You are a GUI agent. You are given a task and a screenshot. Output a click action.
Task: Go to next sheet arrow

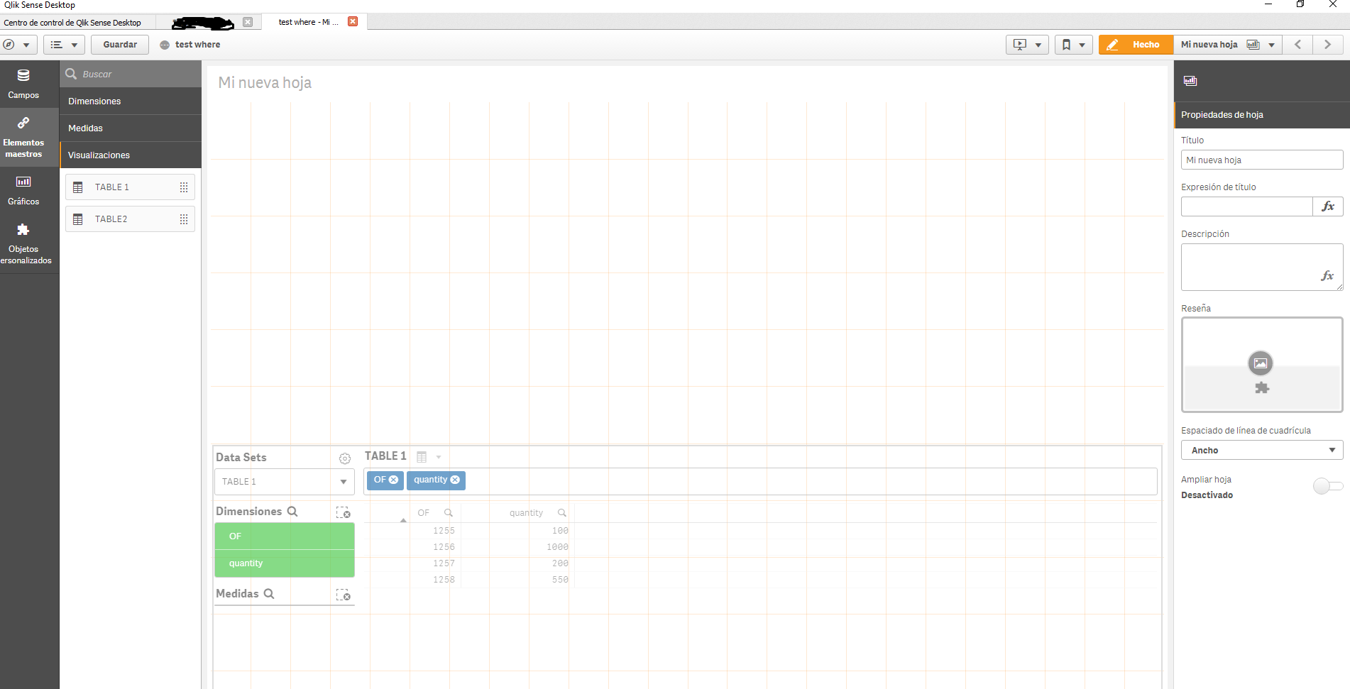(x=1327, y=45)
